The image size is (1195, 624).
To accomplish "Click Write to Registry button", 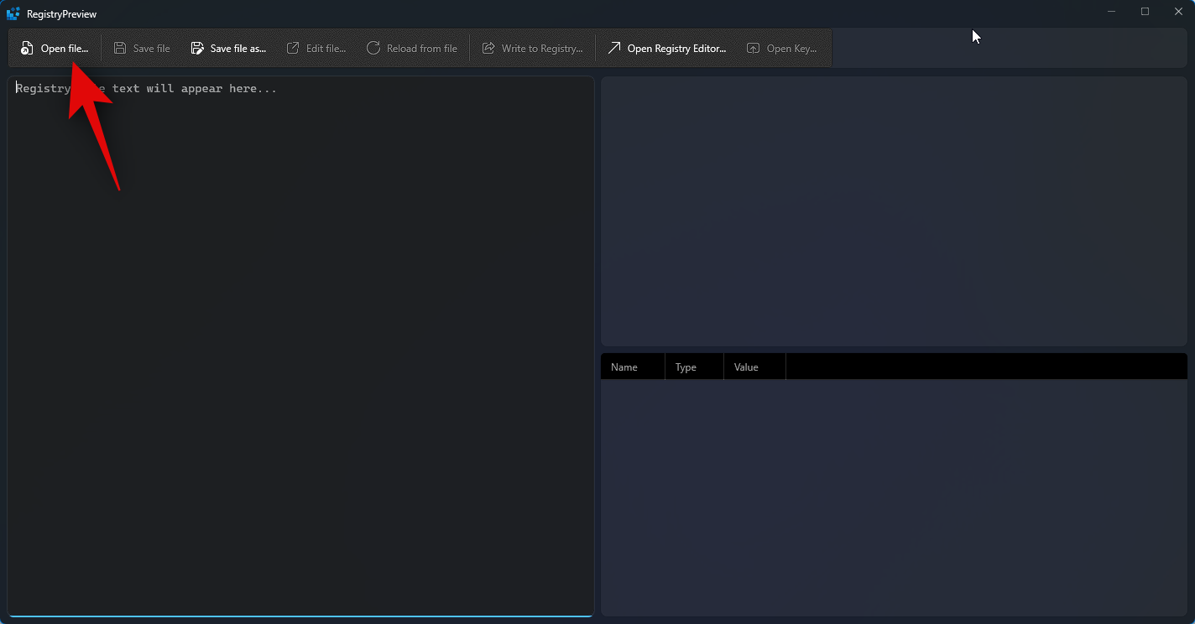I will coord(532,49).
